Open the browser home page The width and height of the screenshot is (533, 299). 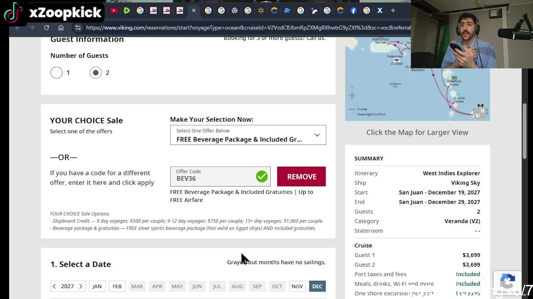[x=61, y=28]
